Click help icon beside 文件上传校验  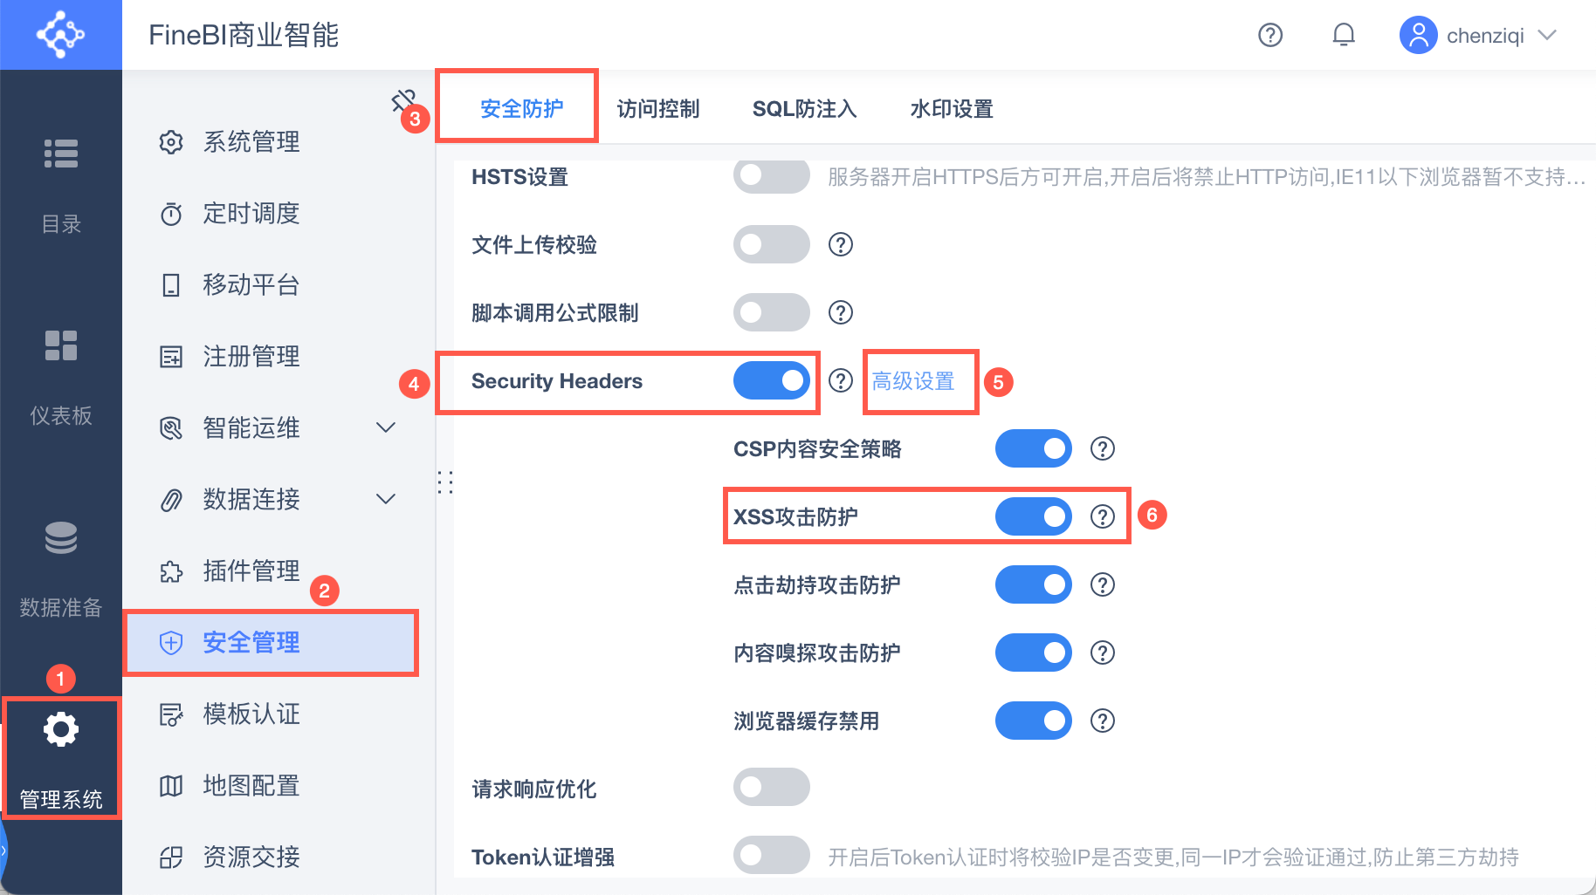[x=840, y=245]
